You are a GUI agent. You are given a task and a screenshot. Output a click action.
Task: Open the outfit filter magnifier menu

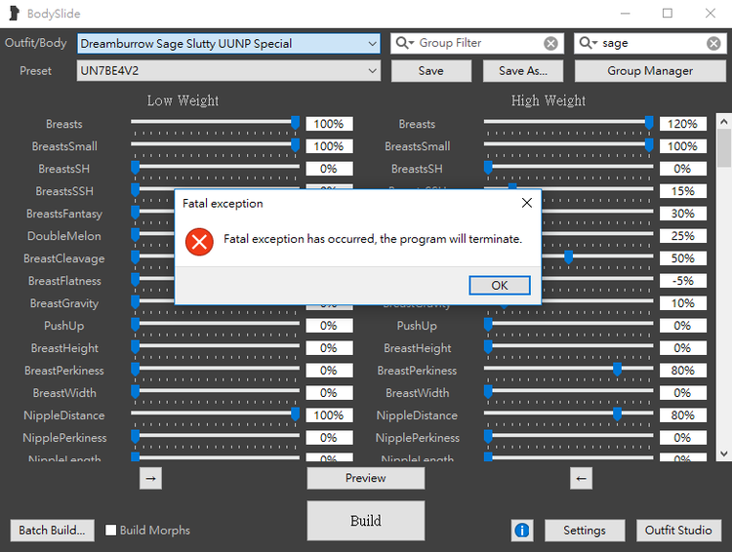589,43
